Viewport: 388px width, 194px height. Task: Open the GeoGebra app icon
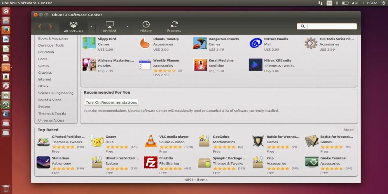pyautogui.click(x=204, y=141)
